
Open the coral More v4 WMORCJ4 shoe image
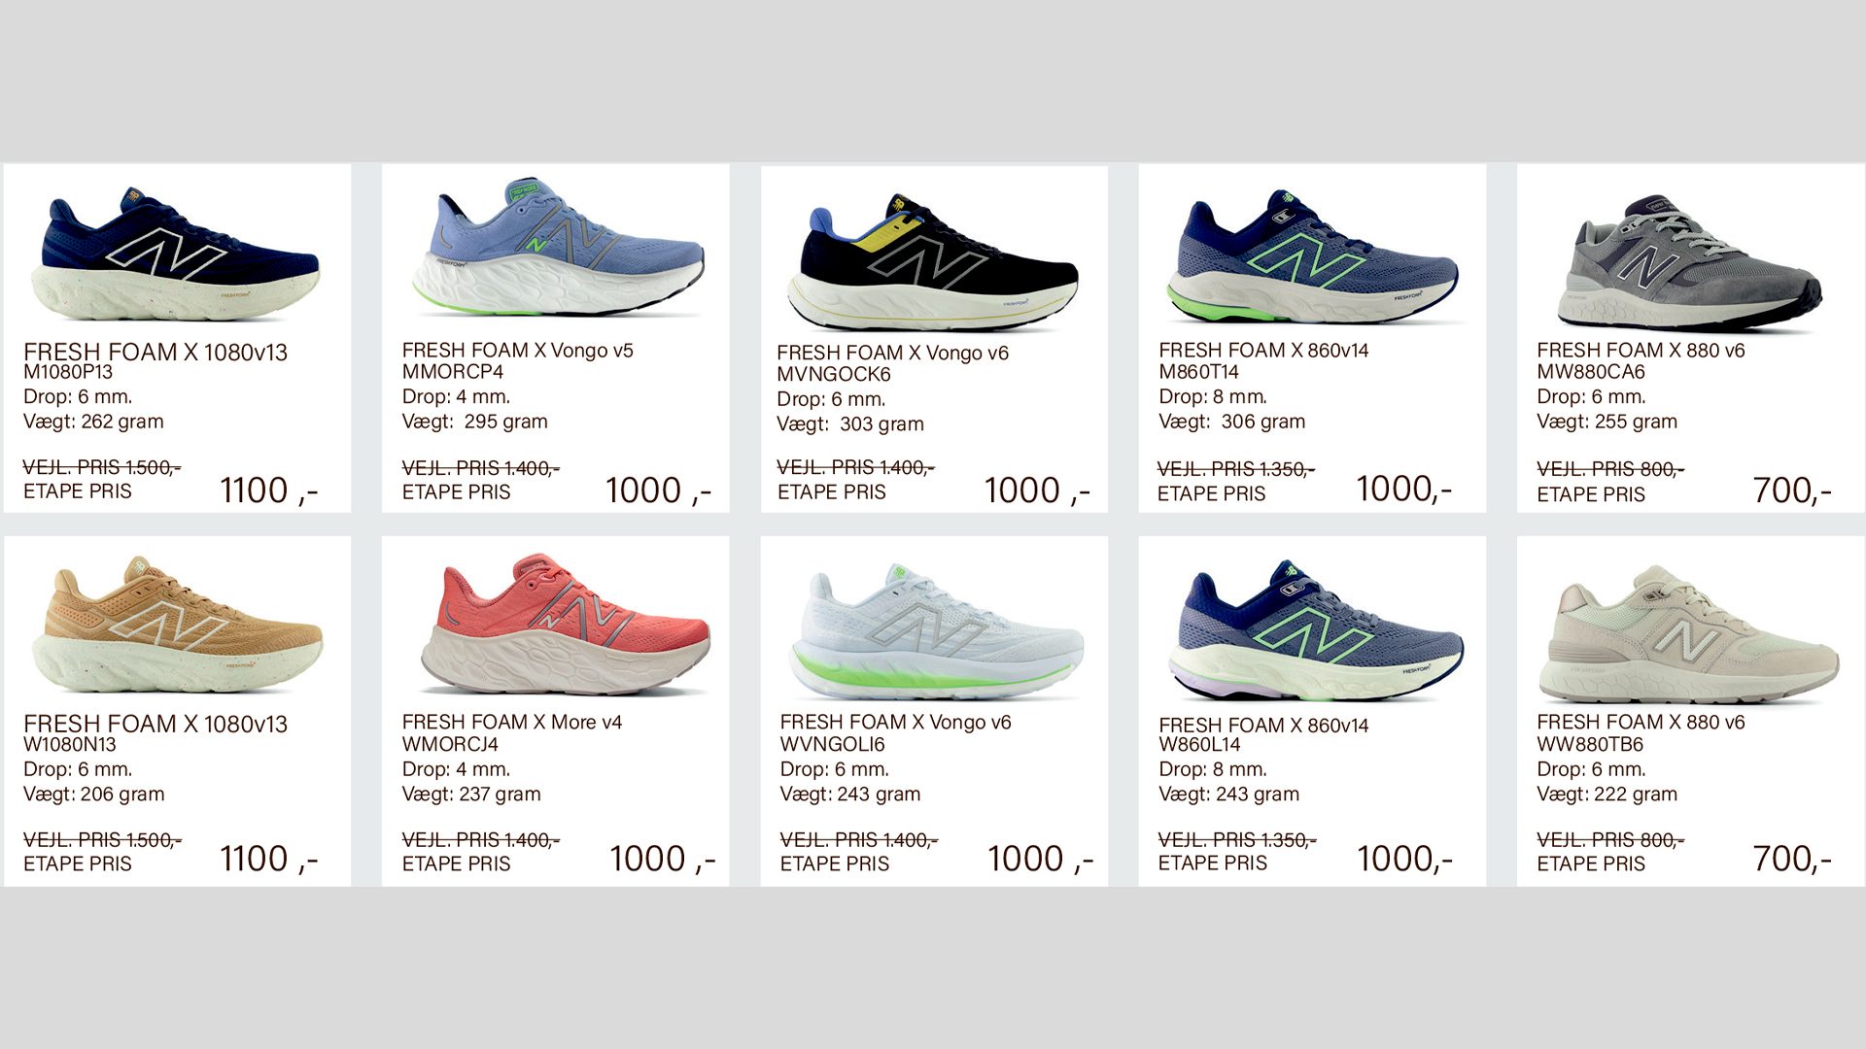coord(566,624)
